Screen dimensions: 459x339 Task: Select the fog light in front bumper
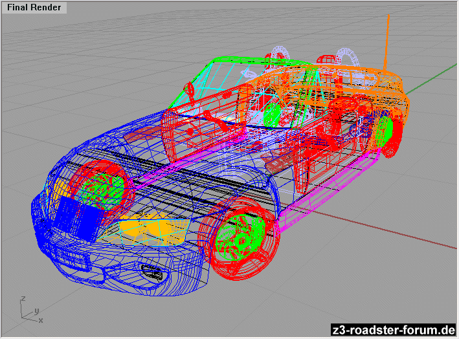151,272
